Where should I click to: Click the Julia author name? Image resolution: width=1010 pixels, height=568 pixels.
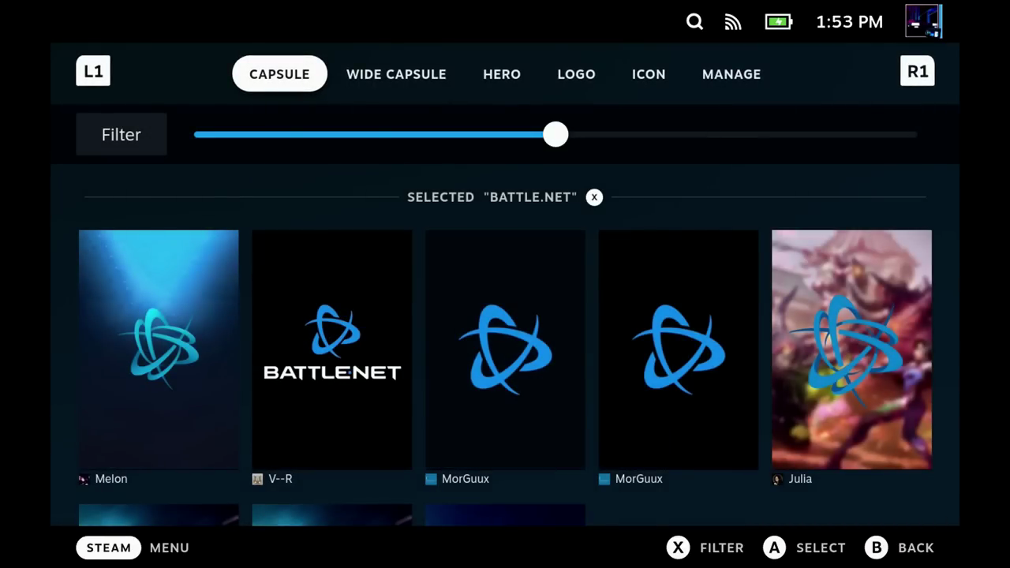[800, 479]
